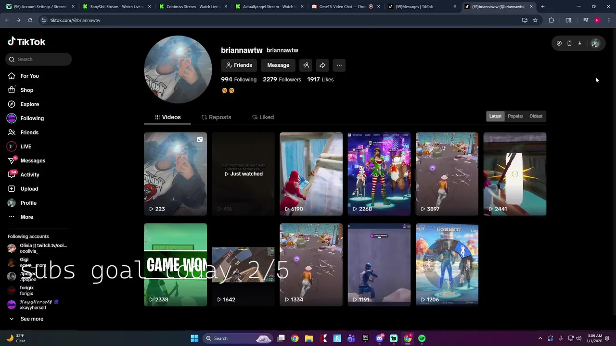Click the install app icon in address bar
616x346 pixels.
525,20
